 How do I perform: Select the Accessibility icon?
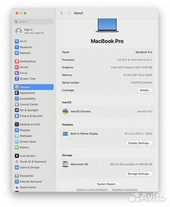(17, 99)
